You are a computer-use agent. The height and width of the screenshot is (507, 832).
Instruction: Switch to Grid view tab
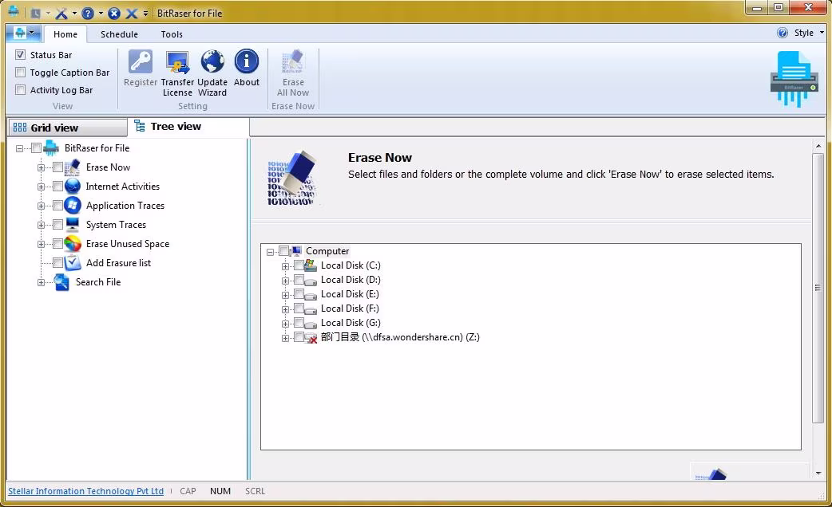pyautogui.click(x=68, y=128)
